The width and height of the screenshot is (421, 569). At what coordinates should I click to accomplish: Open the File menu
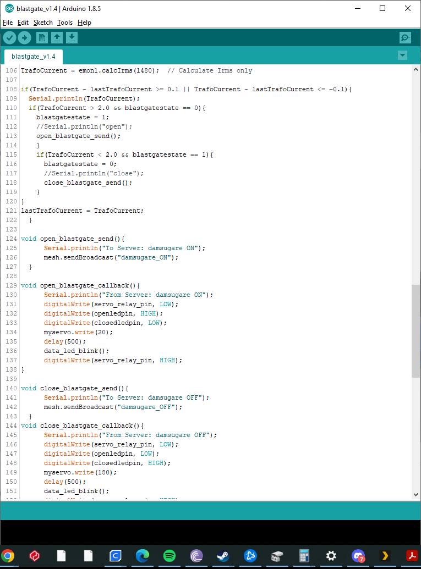coord(7,23)
